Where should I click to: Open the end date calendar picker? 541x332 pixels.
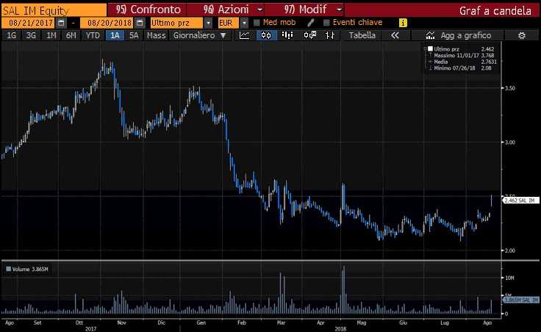pos(140,23)
